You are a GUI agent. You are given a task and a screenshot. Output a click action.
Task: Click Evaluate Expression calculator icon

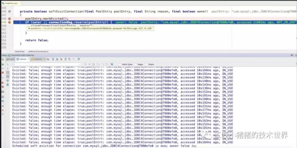79,59
